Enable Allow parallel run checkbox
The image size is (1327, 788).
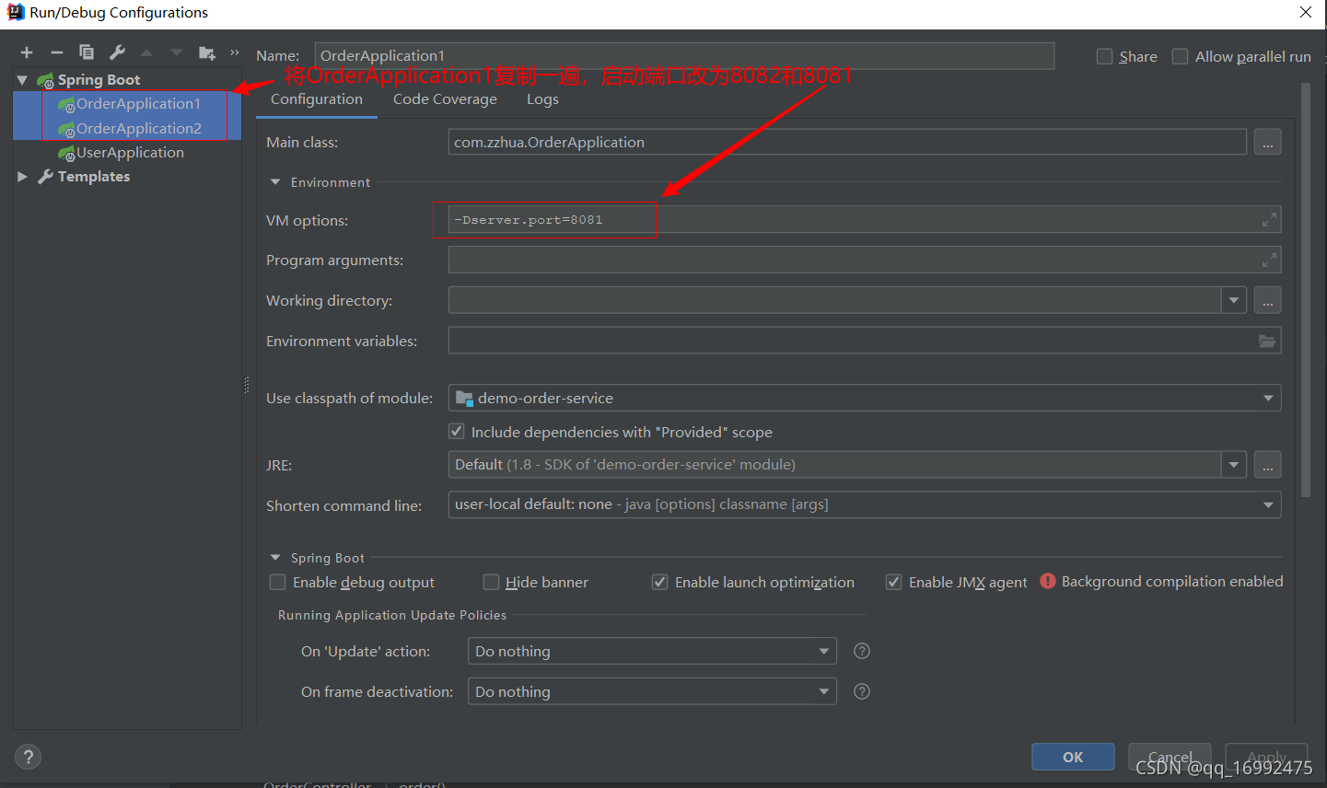coord(1180,56)
